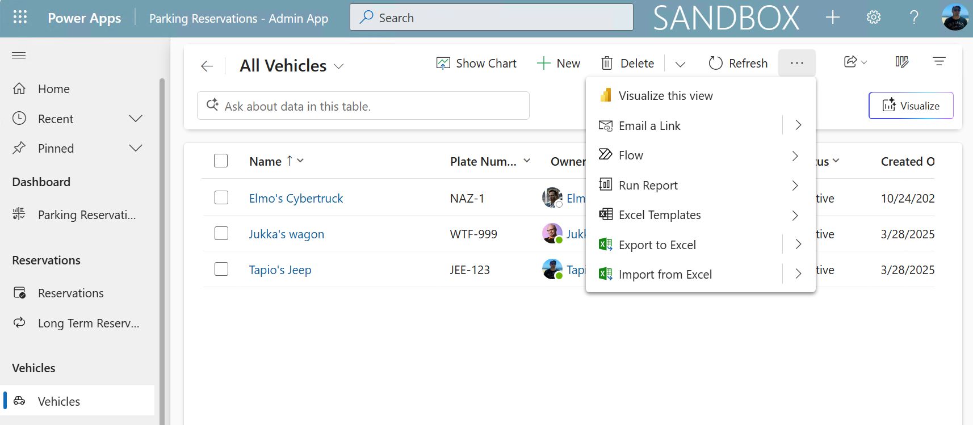The image size is (973, 425).
Task: Click the 10/24 created date cell
Action: [x=908, y=198]
